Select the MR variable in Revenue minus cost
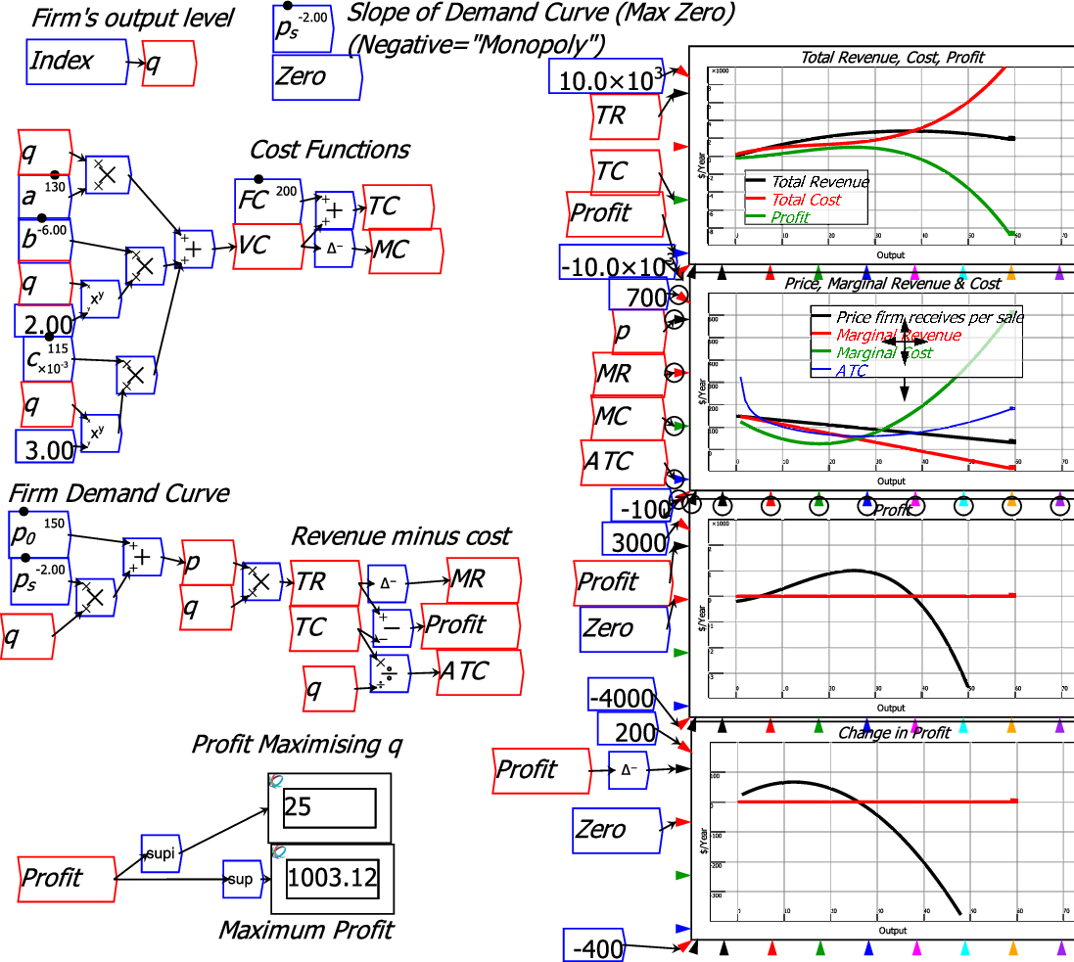1074x962 pixels. click(485, 580)
